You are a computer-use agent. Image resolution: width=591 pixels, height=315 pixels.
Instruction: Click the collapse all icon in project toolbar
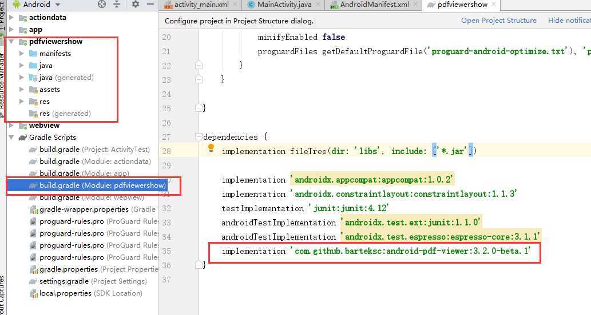pyautogui.click(x=117, y=4)
